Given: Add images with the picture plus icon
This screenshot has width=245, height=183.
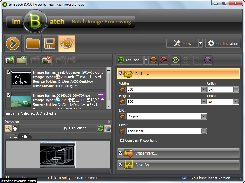Looking at the screenshot, I should click(10, 60).
